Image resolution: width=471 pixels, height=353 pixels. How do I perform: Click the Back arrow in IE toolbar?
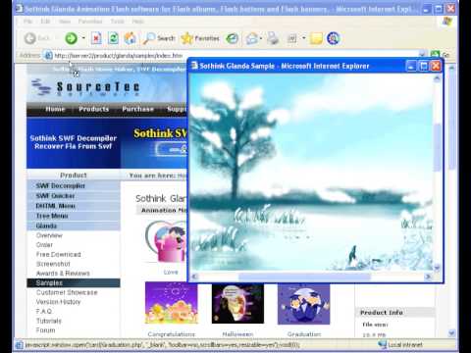tap(30, 38)
